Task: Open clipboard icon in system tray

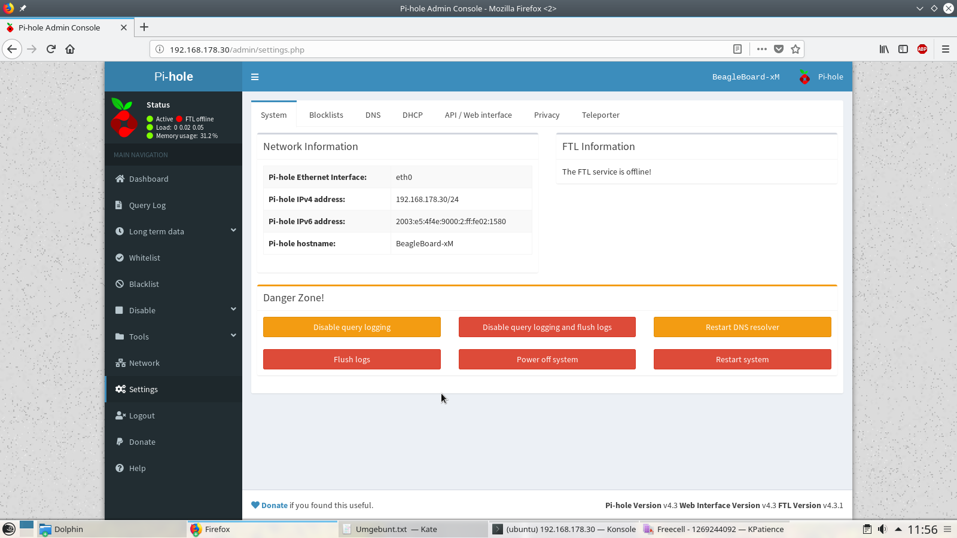Action: [x=867, y=529]
